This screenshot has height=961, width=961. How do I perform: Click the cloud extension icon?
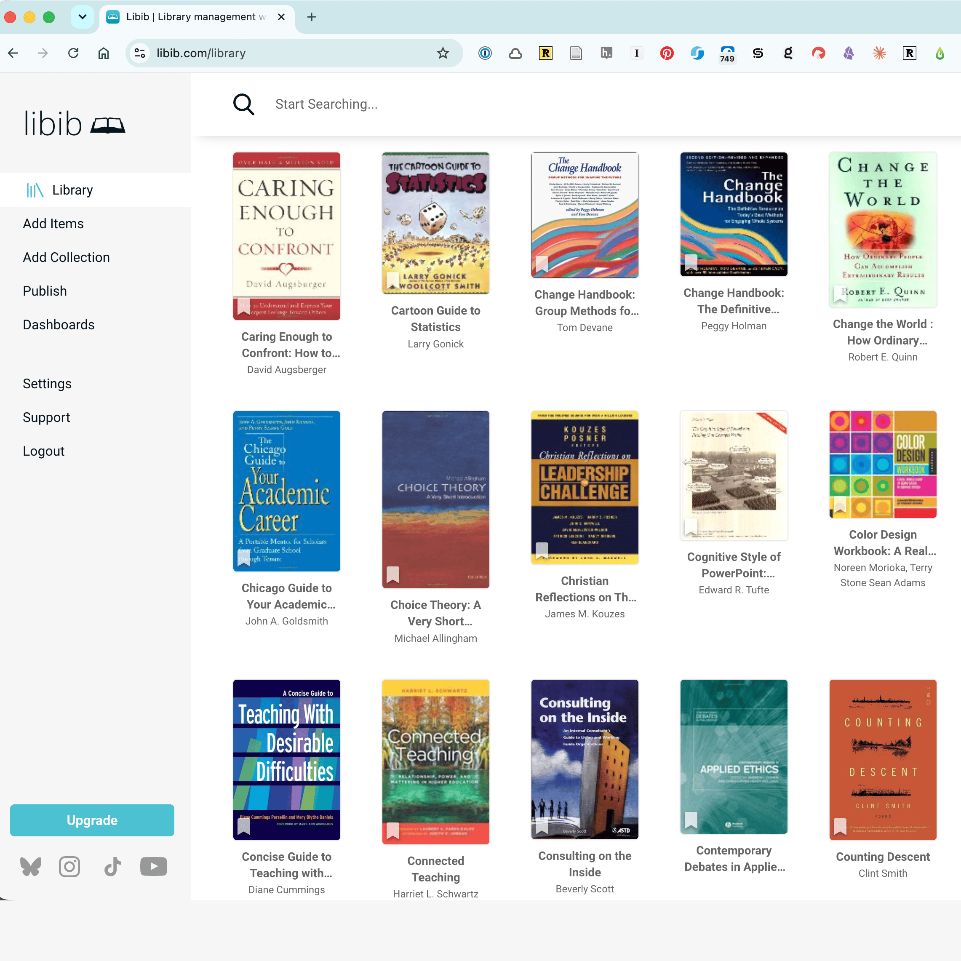pyautogui.click(x=515, y=53)
